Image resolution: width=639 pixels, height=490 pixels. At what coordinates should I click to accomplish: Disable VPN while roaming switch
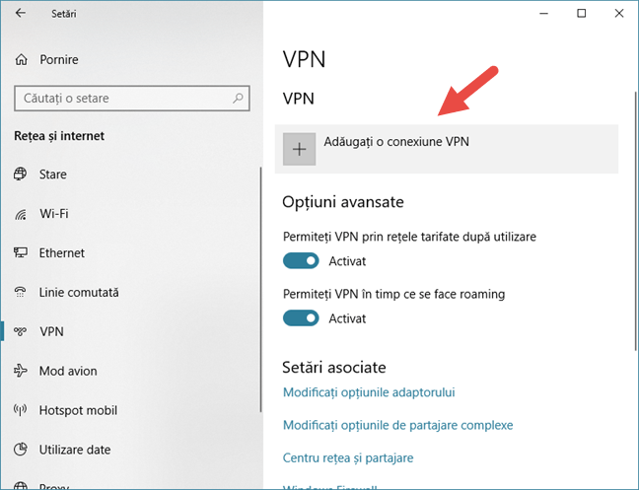pyautogui.click(x=301, y=318)
